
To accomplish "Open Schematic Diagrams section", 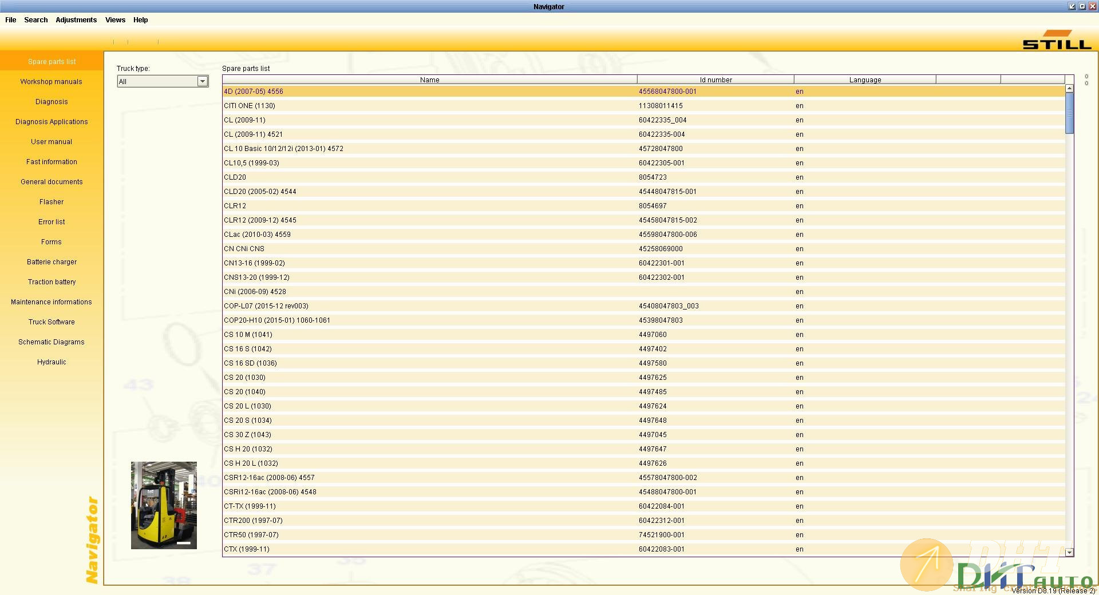I will (x=52, y=342).
